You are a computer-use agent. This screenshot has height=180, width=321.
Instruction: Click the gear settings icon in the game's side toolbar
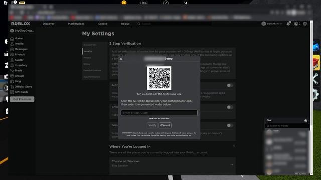[x=316, y=95]
